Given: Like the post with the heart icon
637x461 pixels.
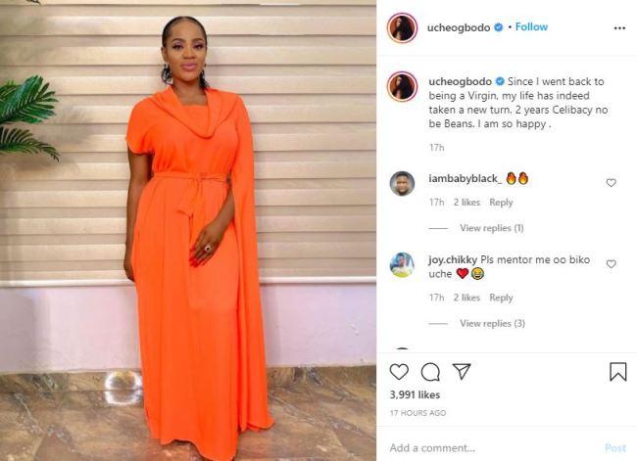Looking at the screenshot, I should [399, 371].
